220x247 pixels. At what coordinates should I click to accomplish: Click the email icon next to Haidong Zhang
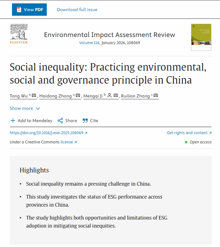tap(78, 96)
